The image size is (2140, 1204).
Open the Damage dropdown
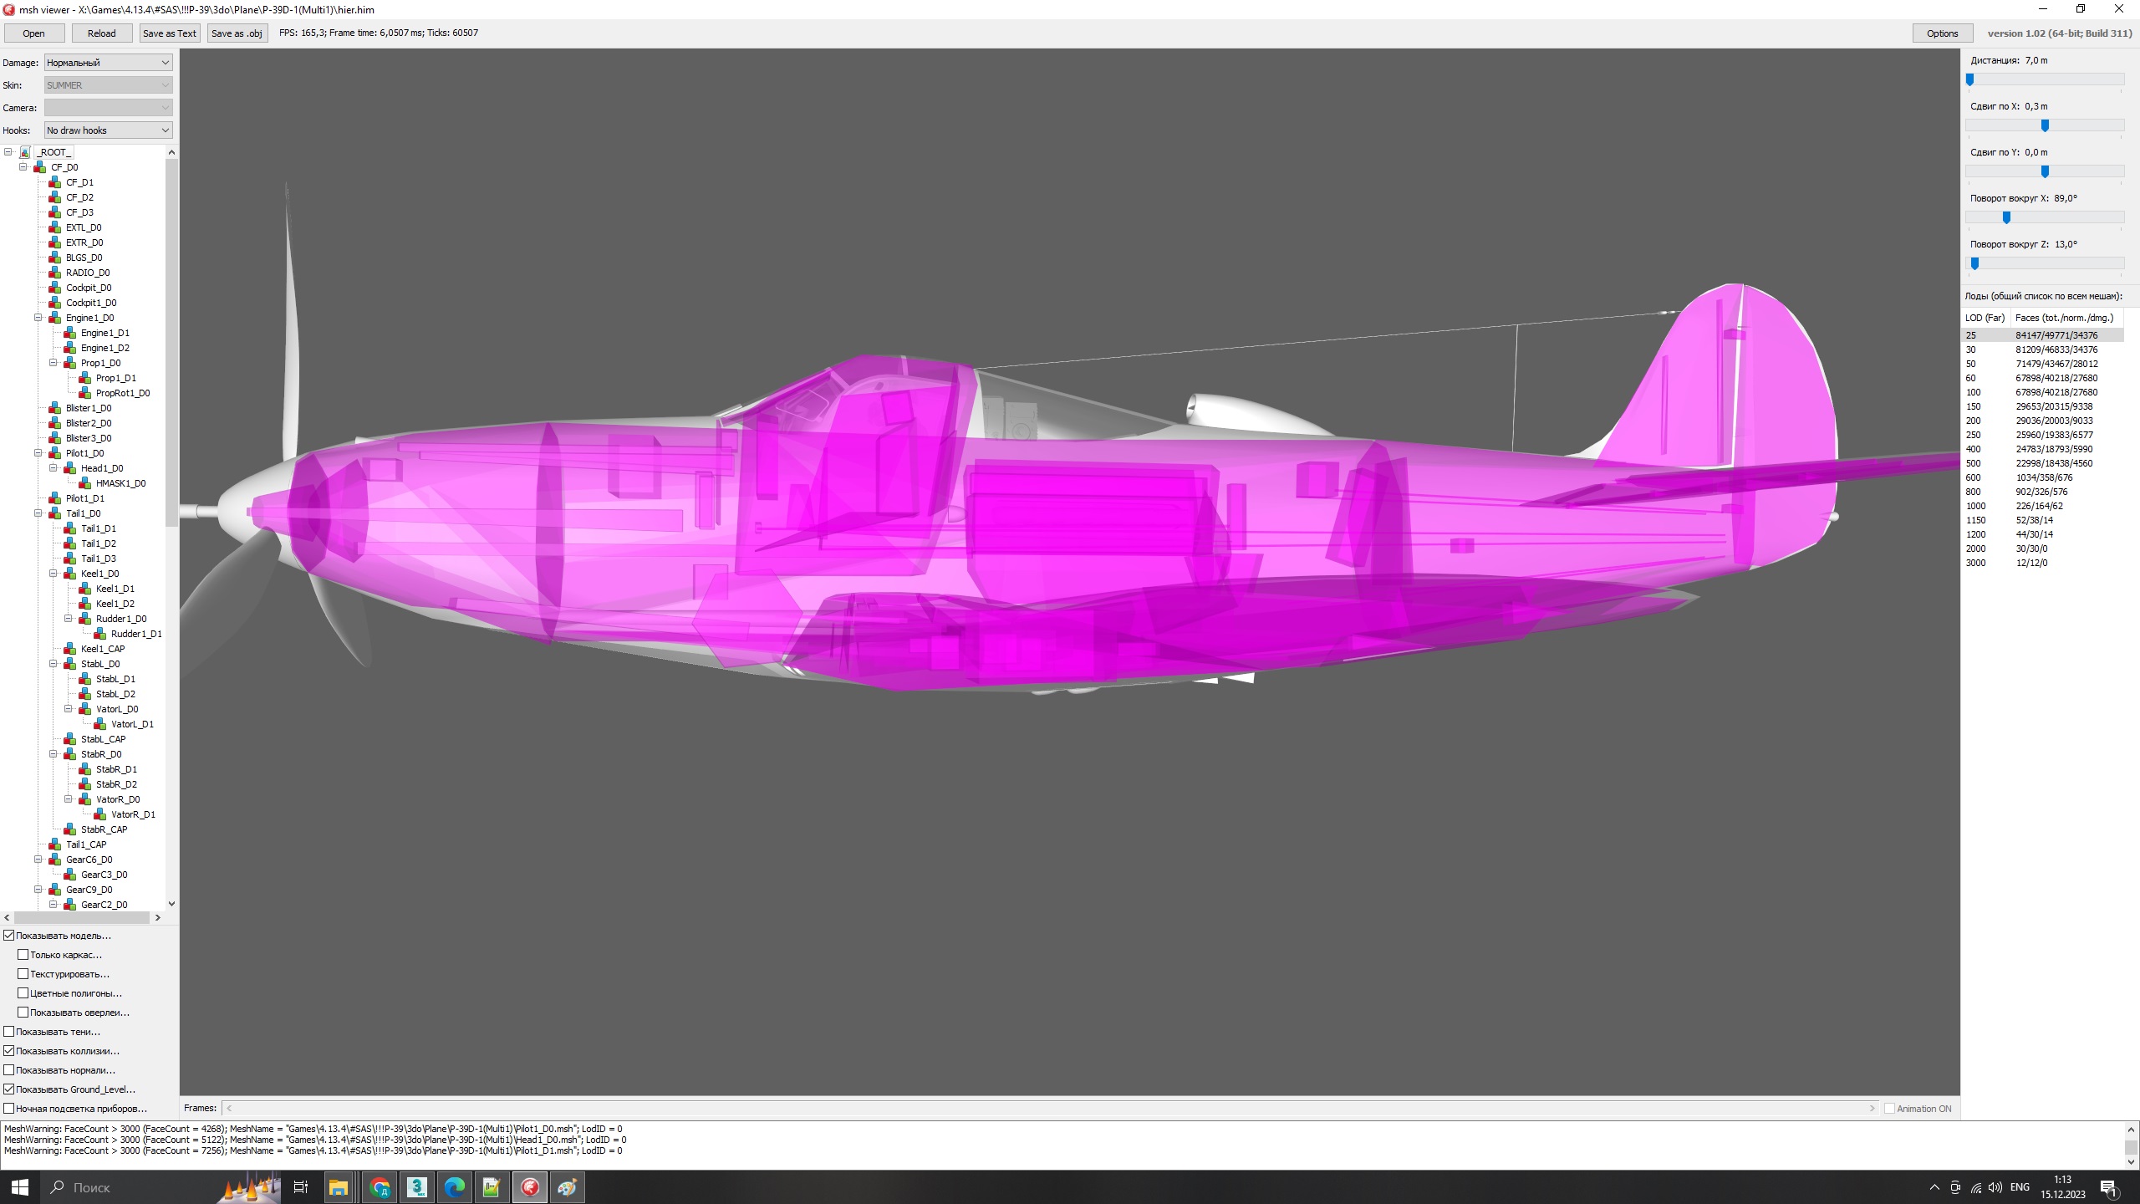click(x=108, y=63)
